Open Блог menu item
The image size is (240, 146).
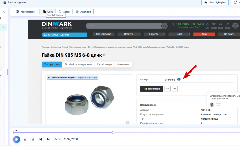(179, 34)
